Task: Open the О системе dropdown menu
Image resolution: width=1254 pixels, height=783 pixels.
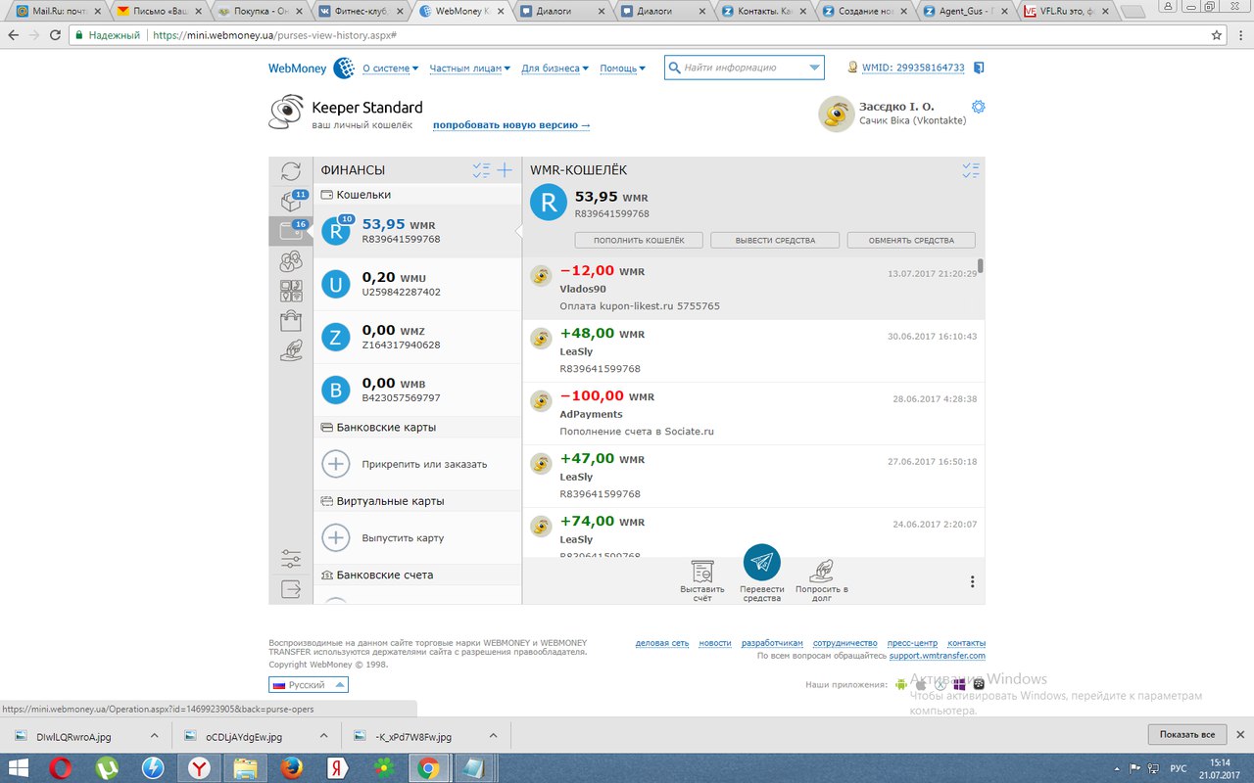Action: 390,69
